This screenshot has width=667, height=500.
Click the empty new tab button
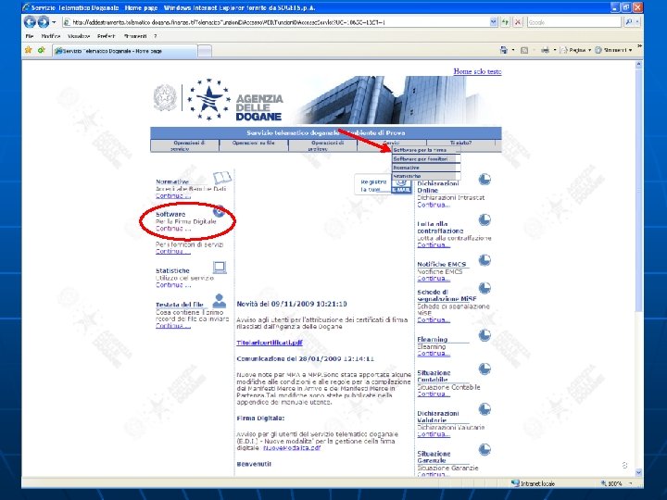click(205, 51)
